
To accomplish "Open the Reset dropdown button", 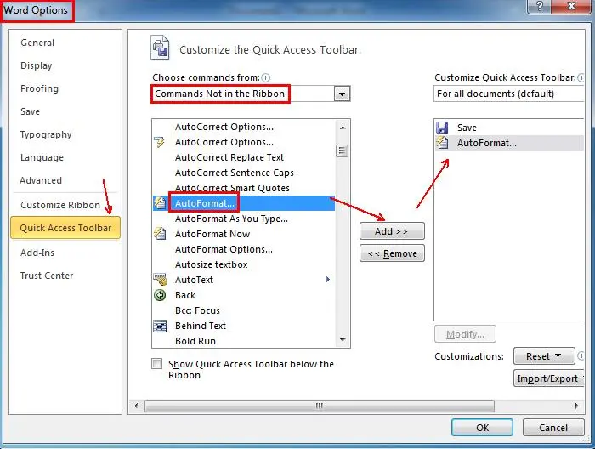I will point(544,356).
